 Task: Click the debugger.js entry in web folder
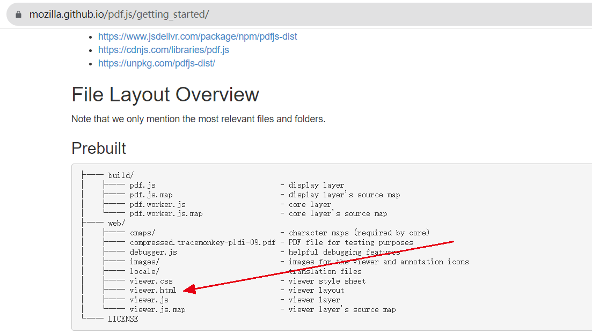click(154, 252)
